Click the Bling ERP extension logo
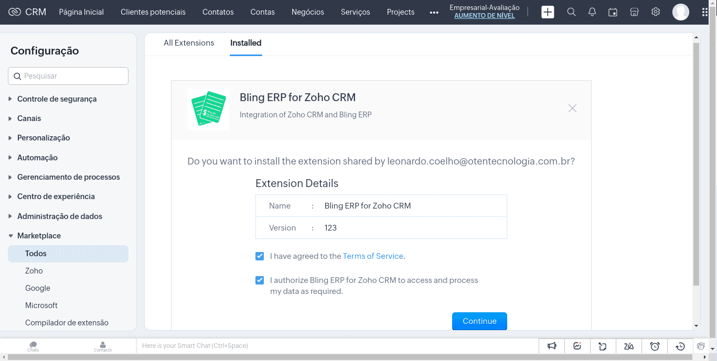 (x=208, y=109)
